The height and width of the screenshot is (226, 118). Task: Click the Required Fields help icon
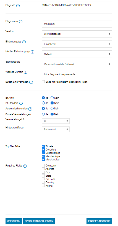[25, 166]
